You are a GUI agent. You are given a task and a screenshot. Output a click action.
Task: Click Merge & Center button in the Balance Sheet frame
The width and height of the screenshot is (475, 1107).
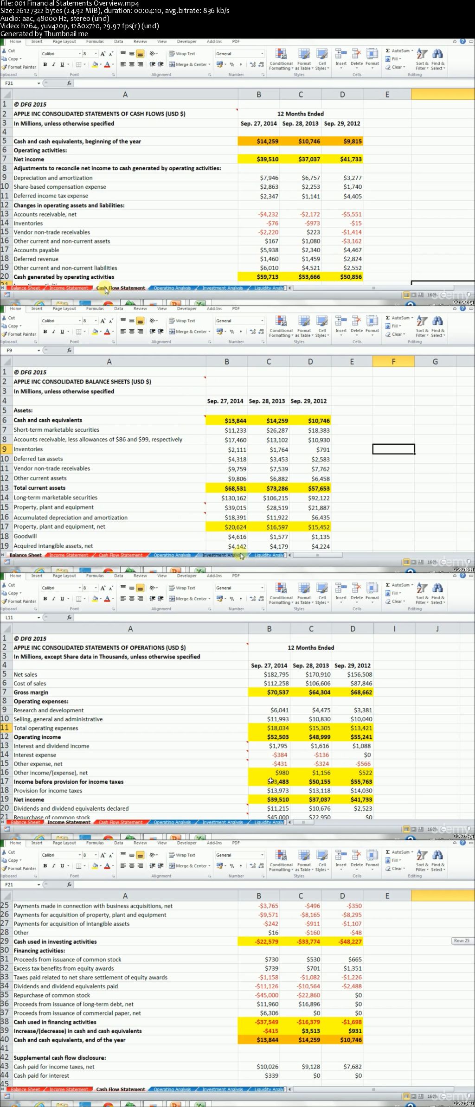(x=189, y=332)
